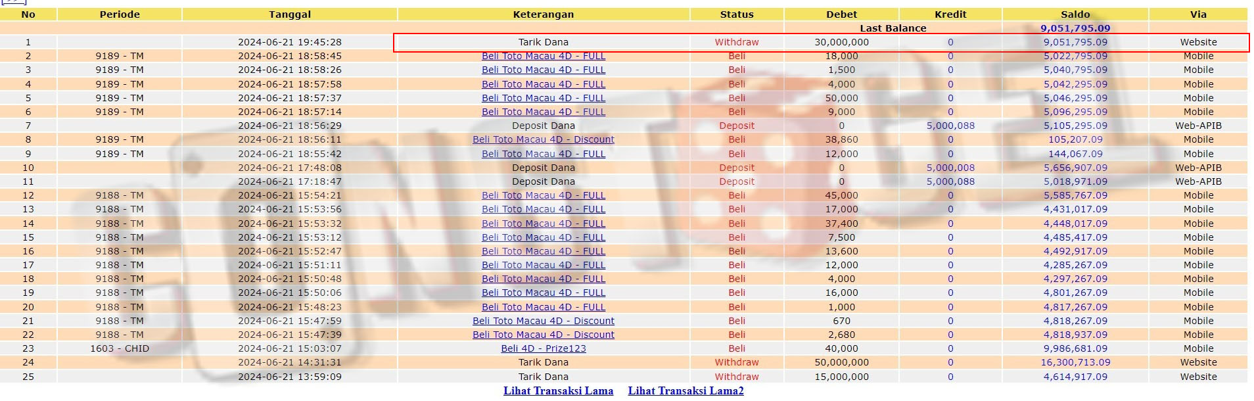
Task: Click the Keterangan column header
Action: (543, 14)
